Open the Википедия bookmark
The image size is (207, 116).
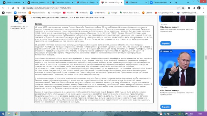(54, 13)
